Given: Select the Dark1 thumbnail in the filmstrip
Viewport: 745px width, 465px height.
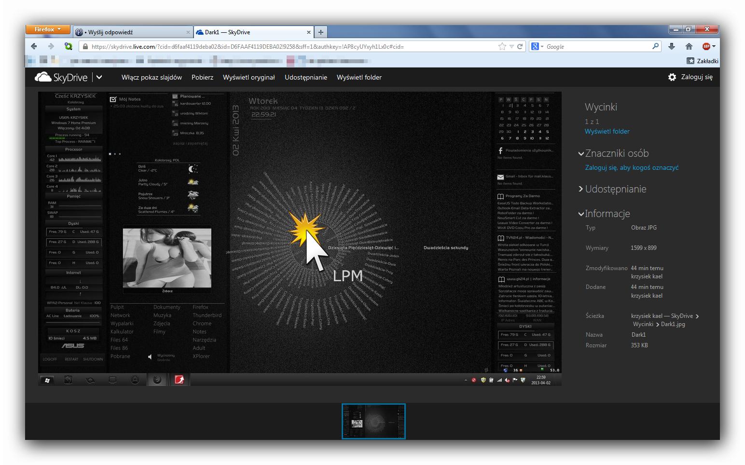Looking at the screenshot, I should coord(373,422).
